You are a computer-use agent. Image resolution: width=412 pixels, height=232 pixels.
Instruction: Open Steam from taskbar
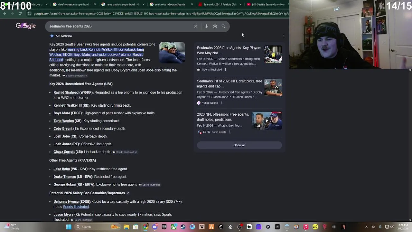point(183,227)
